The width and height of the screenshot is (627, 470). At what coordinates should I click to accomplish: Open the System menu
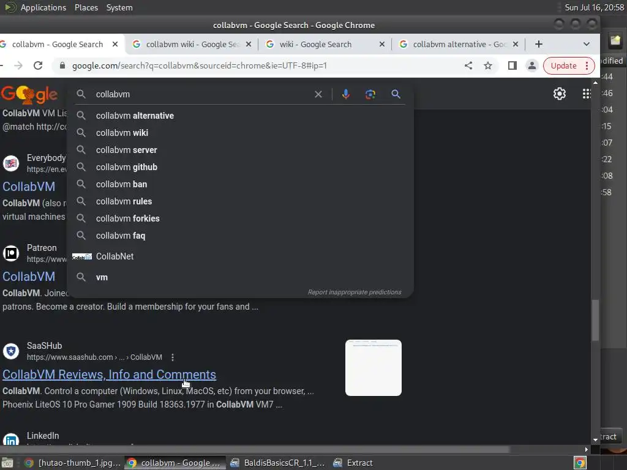pos(119,7)
